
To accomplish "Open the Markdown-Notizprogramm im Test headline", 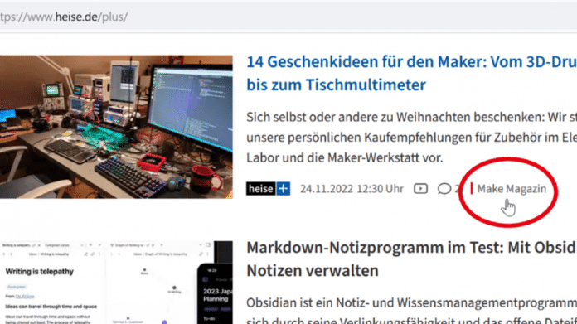I will pyautogui.click(x=411, y=259).
